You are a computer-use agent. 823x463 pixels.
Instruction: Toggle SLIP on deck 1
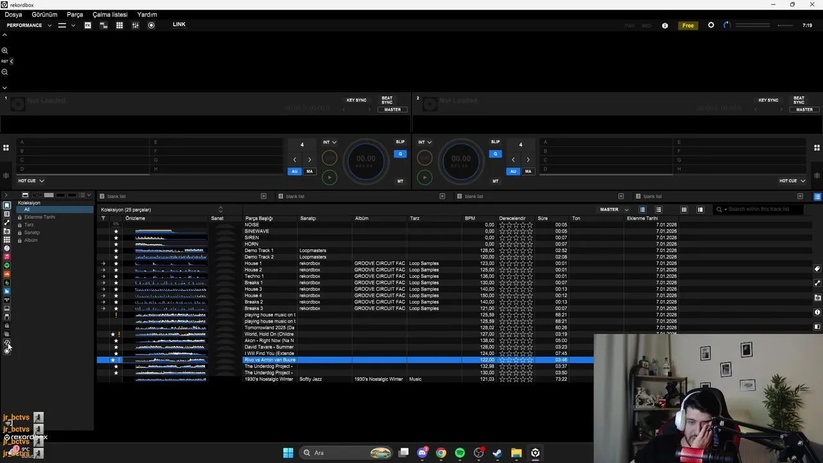point(400,142)
